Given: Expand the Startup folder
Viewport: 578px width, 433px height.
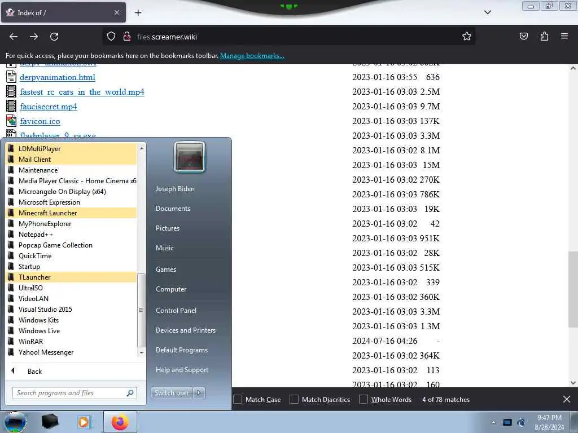Looking at the screenshot, I should 72,266.
